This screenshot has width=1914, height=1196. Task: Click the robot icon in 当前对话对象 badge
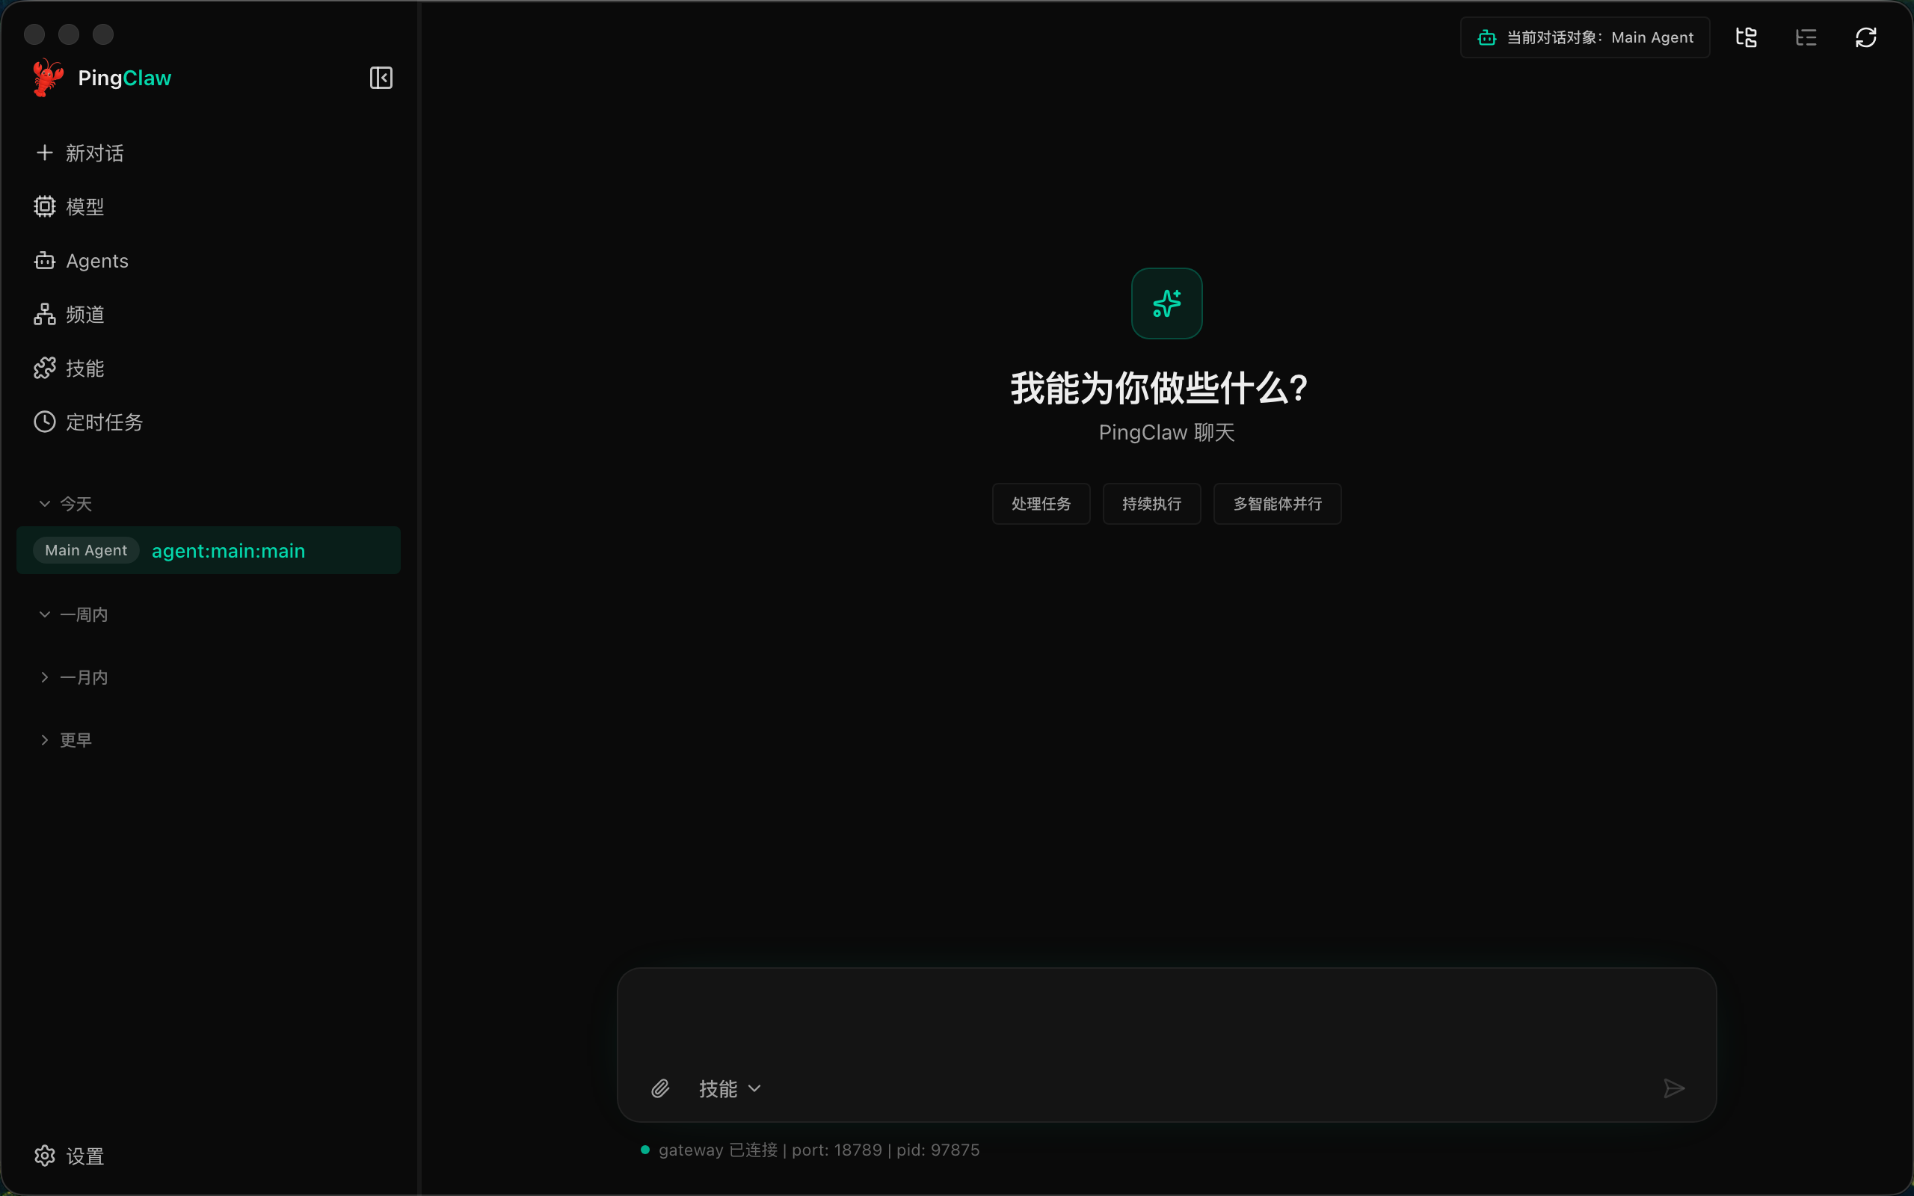pos(1487,37)
